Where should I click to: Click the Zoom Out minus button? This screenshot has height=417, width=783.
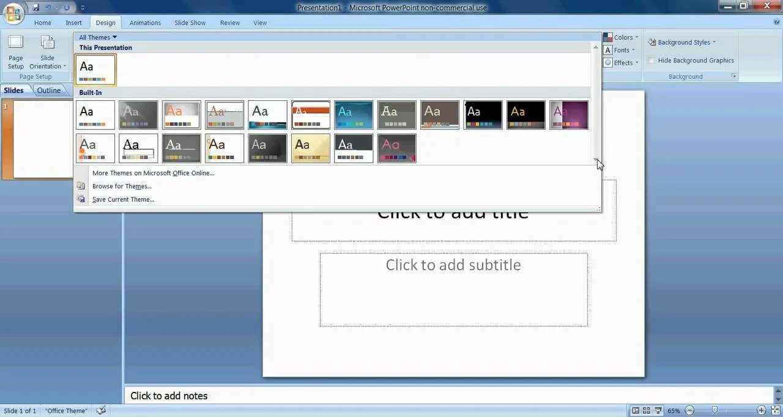[x=689, y=410]
